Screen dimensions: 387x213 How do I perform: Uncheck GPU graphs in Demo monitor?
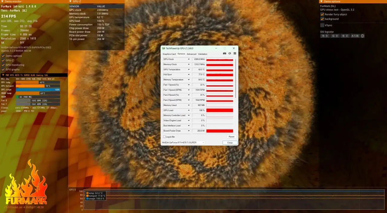pyautogui.click(x=3, y=70)
